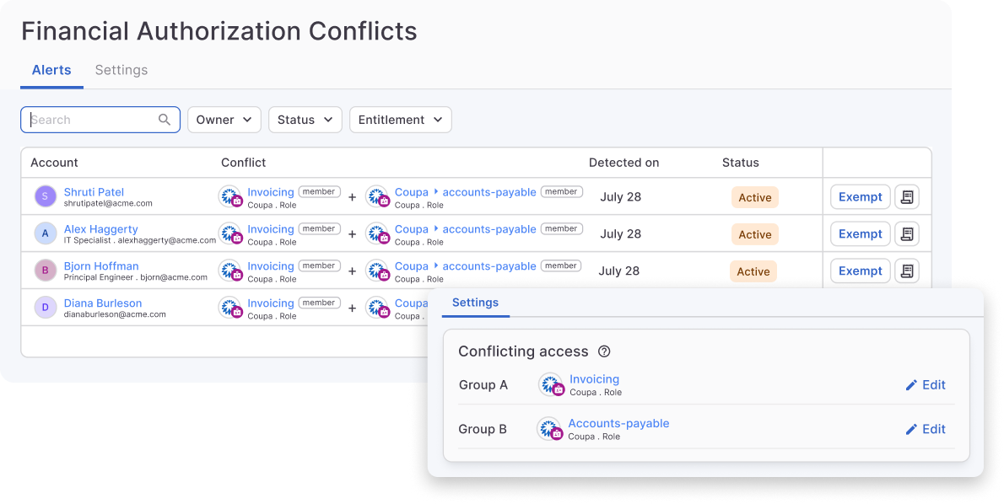This screenshot has width=1004, height=504.
Task: Click Diana Burleson's avatar icon
Action: [45, 308]
